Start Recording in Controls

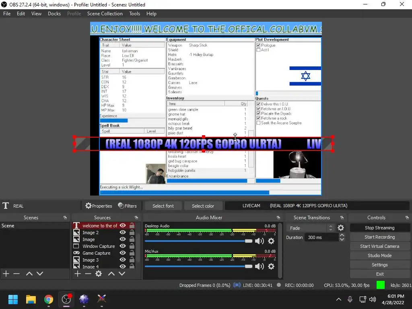pyautogui.click(x=379, y=237)
